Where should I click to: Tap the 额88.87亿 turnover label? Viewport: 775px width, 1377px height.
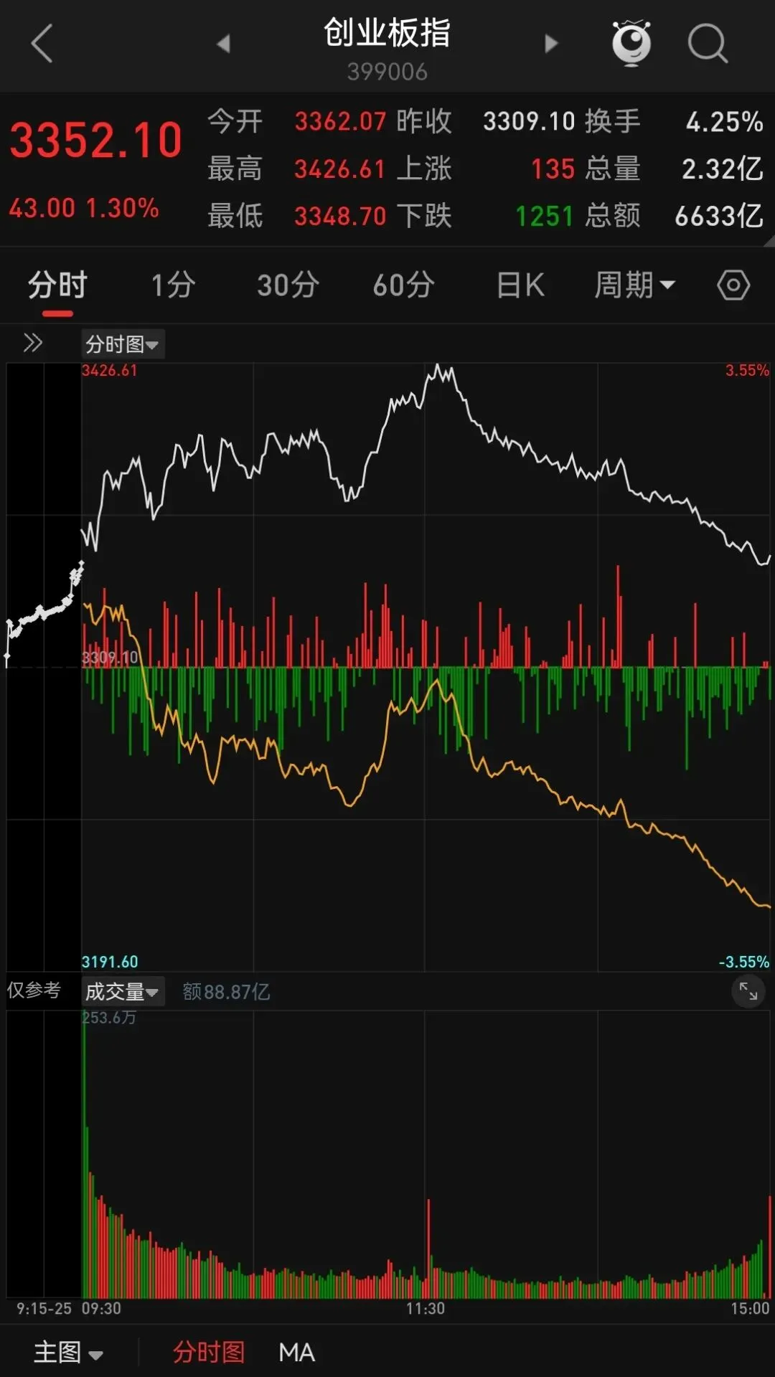226,992
